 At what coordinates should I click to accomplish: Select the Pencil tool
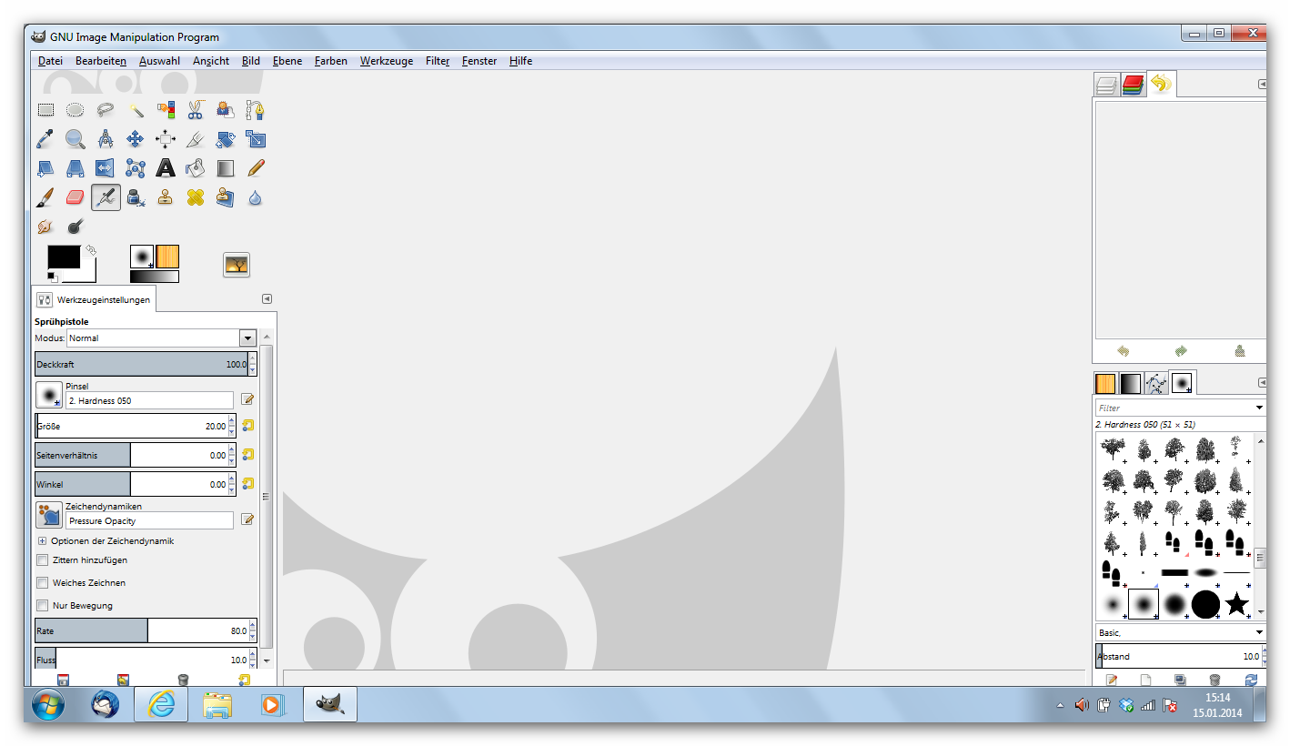pyautogui.click(x=256, y=168)
